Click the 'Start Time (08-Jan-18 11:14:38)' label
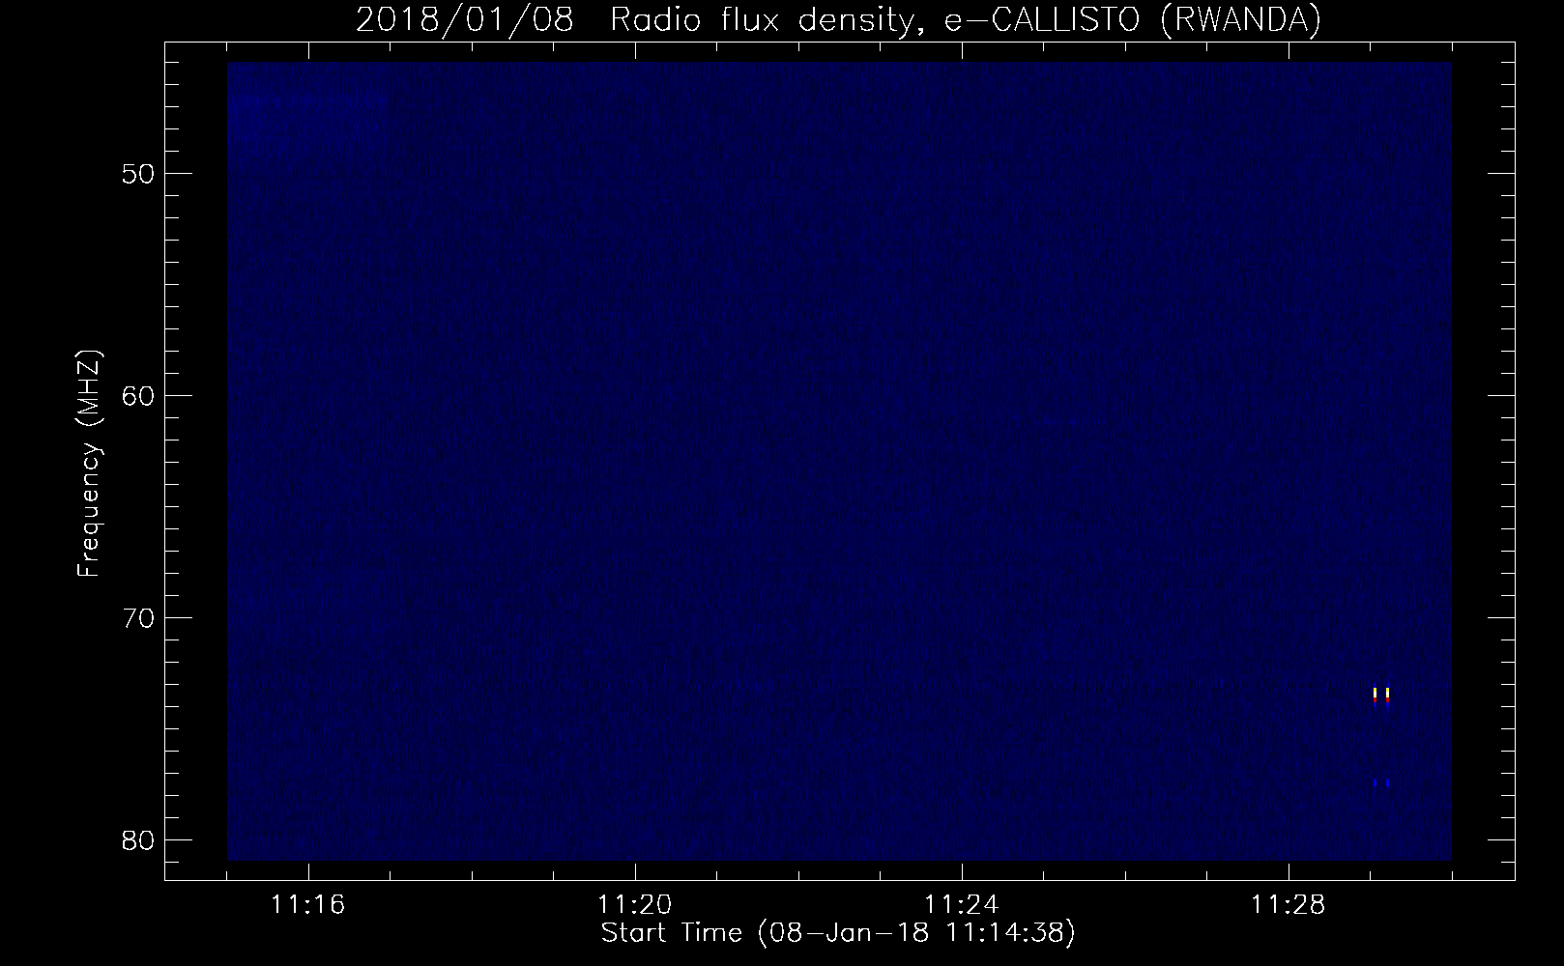The width and height of the screenshot is (1564, 966). 838,933
